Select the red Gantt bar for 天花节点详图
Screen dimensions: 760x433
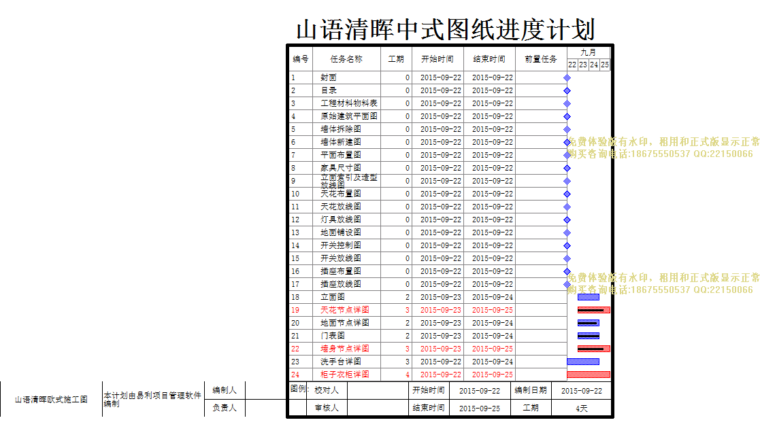594,310
